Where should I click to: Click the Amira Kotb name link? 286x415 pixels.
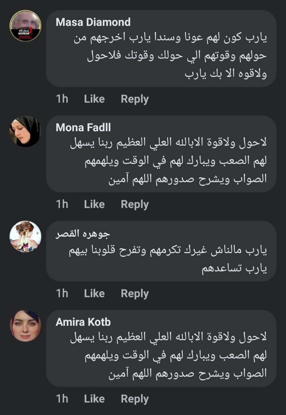click(x=83, y=322)
